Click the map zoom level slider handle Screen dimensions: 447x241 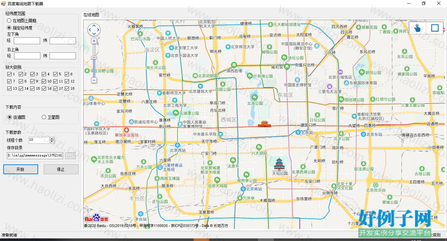(x=94, y=58)
